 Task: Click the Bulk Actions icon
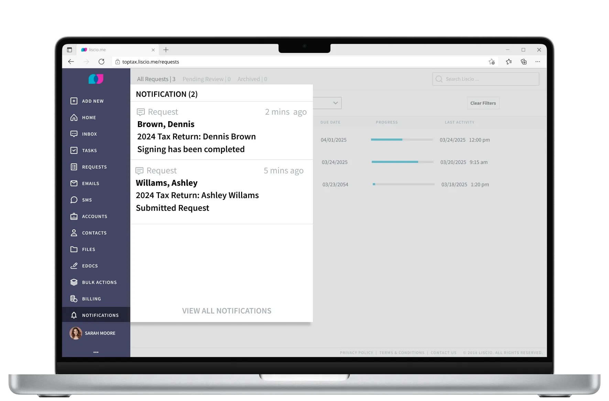tap(74, 282)
